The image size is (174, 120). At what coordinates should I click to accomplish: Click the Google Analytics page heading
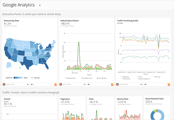coord(19,5)
